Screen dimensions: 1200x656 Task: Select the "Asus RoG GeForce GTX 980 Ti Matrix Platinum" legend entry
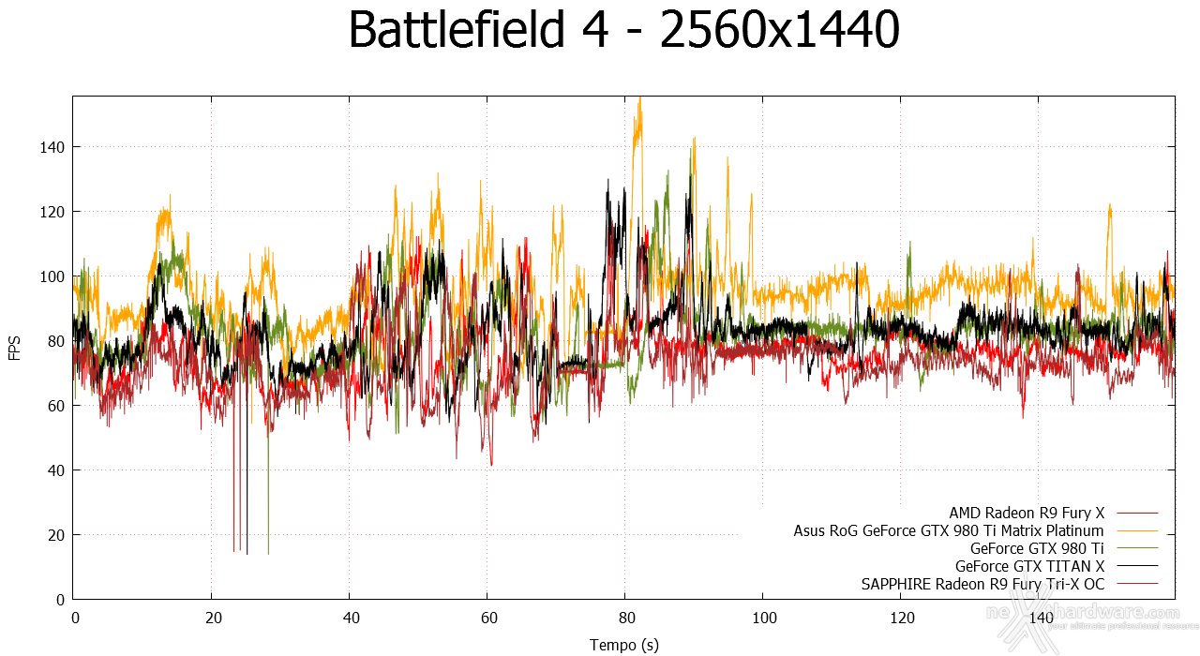coord(949,530)
